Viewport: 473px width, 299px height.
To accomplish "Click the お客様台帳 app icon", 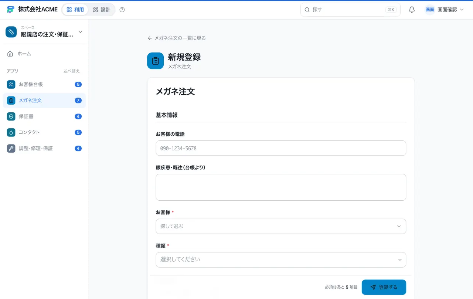I will tap(11, 84).
